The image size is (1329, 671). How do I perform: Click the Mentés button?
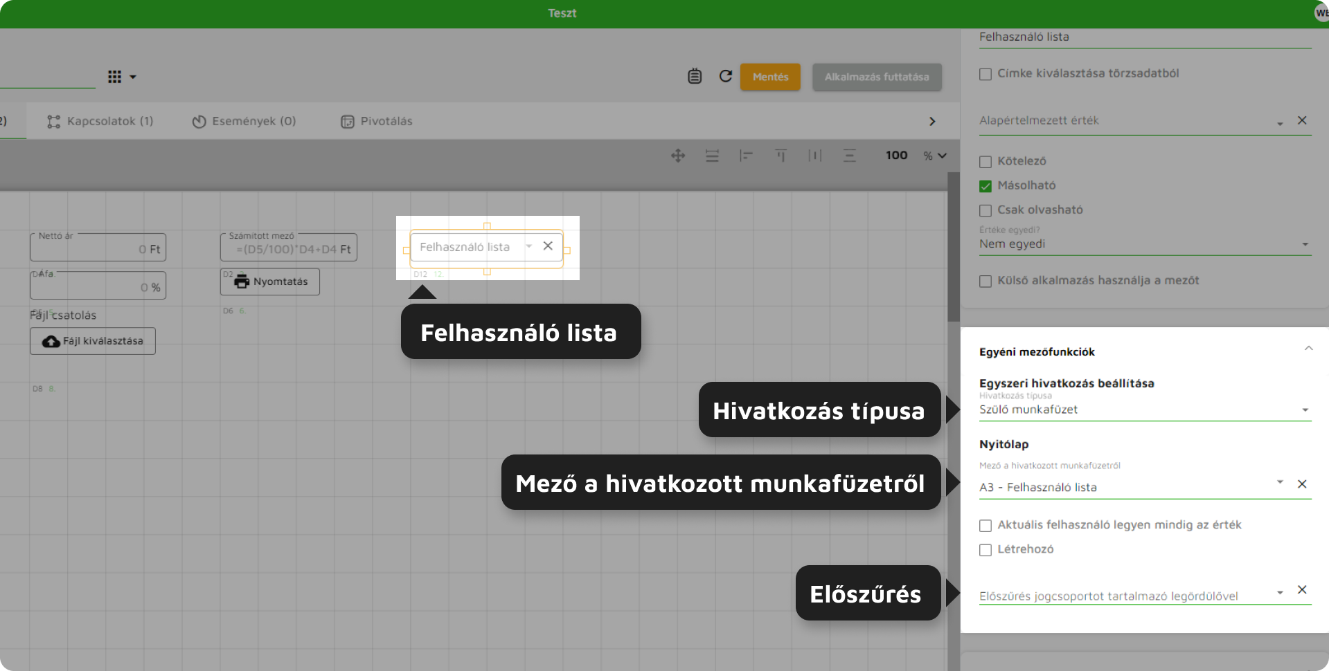click(x=770, y=77)
